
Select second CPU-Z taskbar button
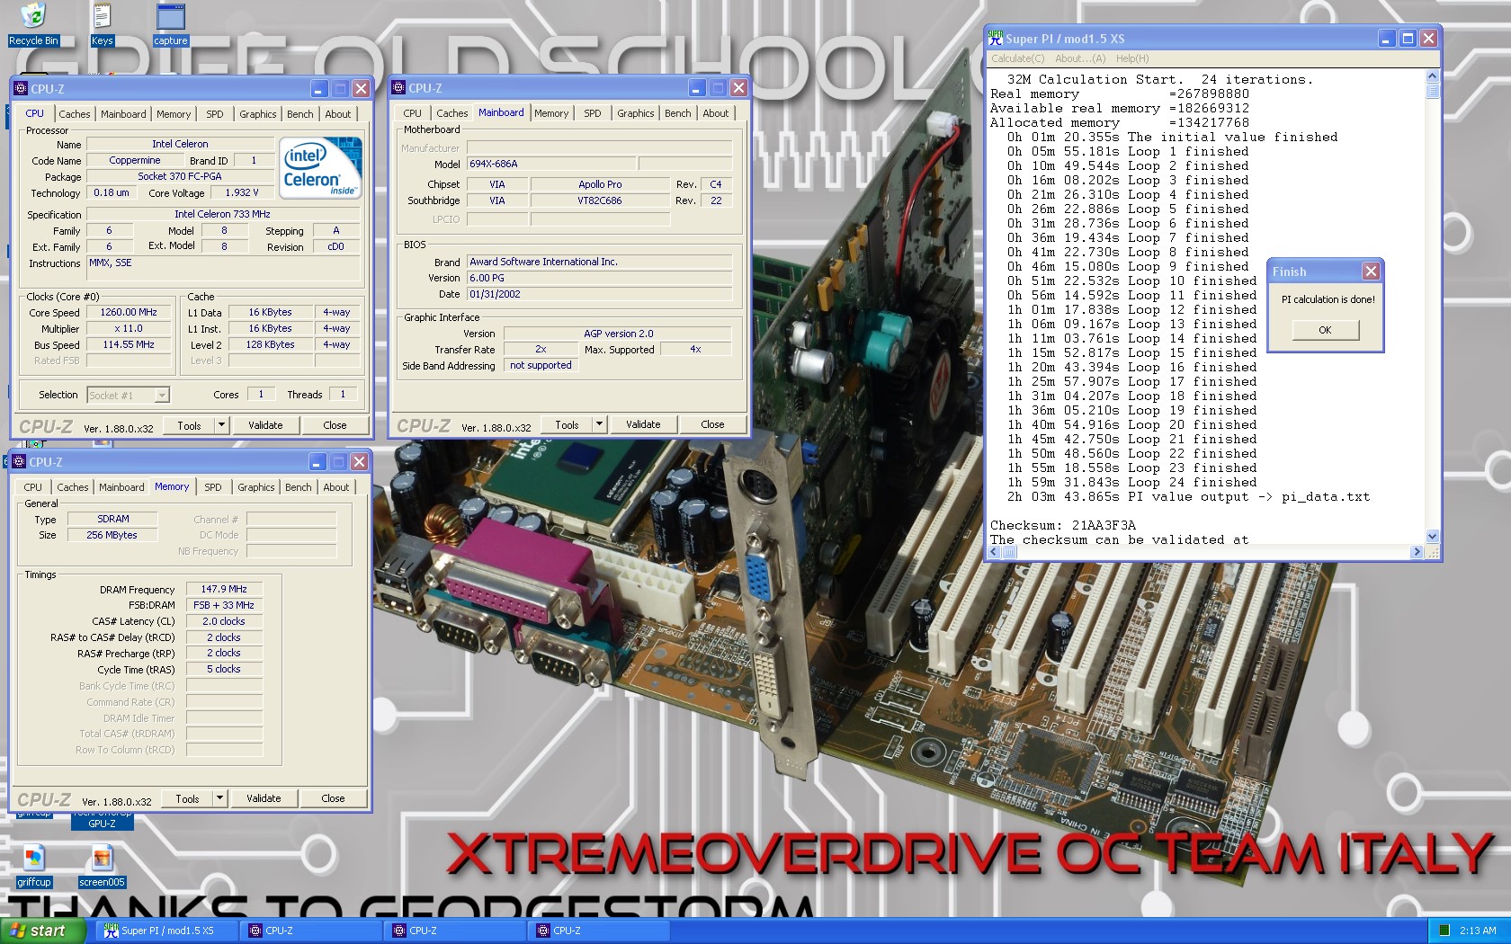coord(455,931)
